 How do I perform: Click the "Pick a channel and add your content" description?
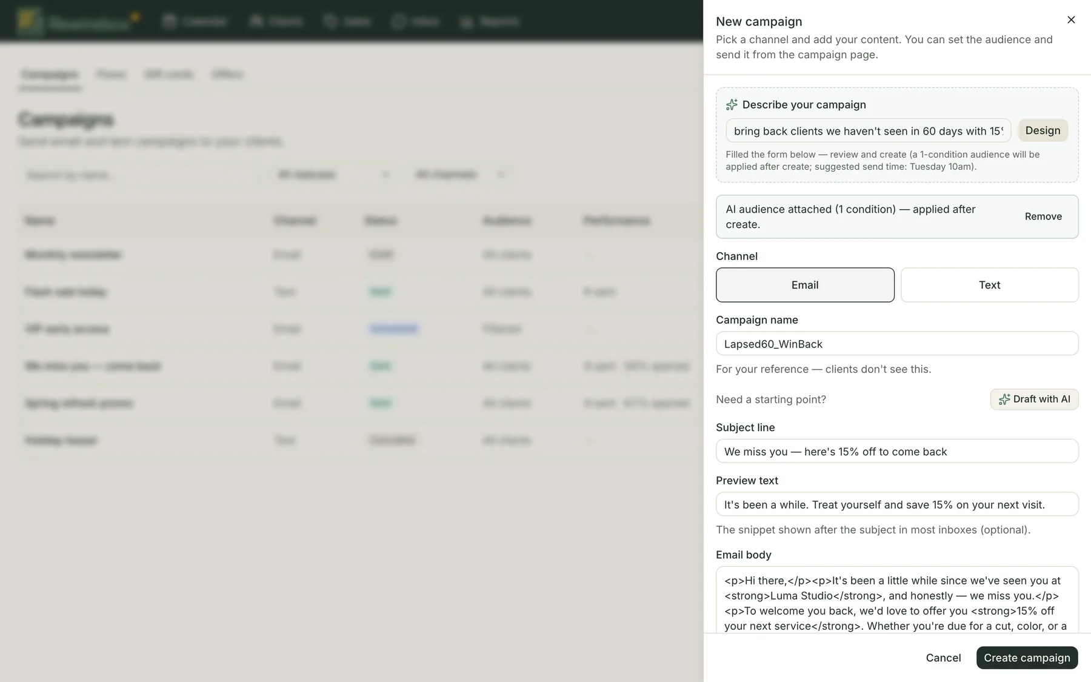(x=884, y=47)
